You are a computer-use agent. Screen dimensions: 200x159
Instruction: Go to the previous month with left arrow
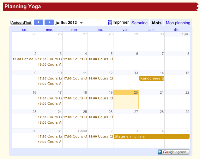[39, 22]
